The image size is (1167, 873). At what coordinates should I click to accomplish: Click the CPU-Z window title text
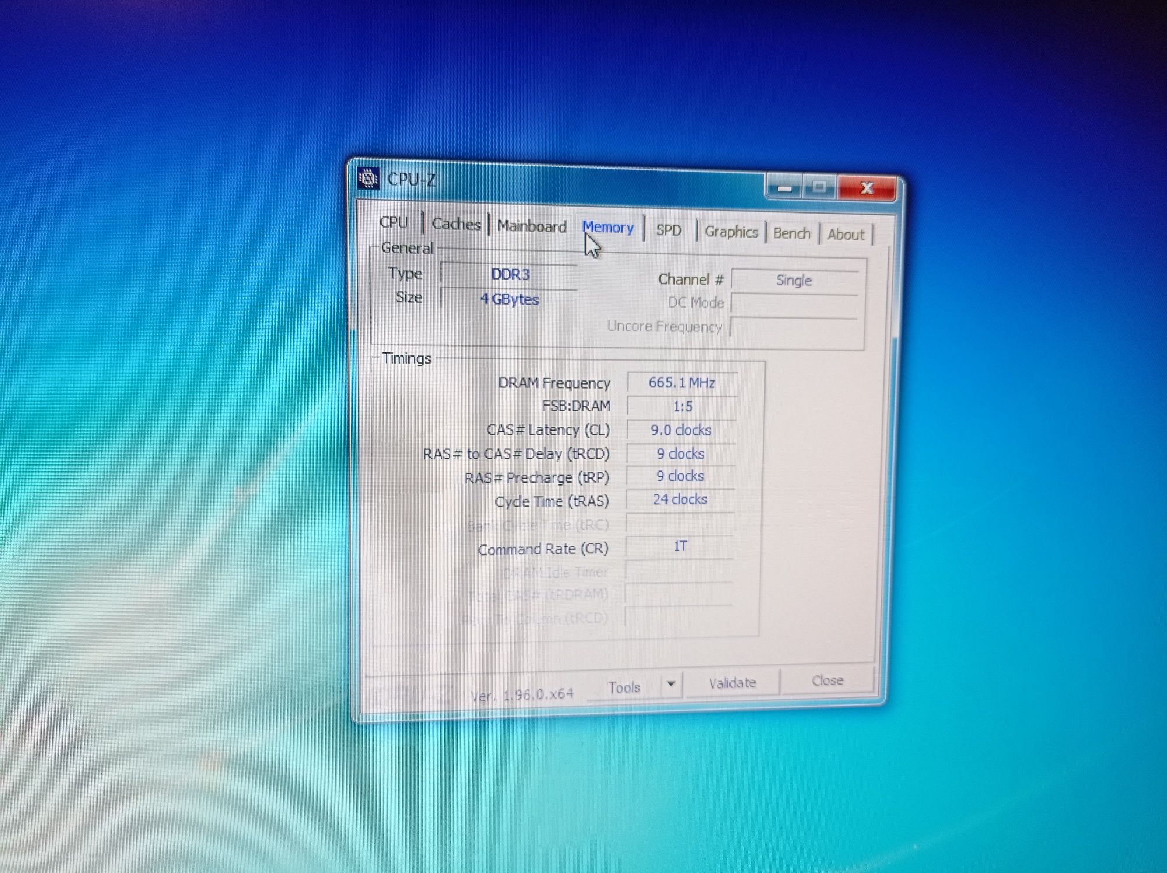click(x=412, y=179)
